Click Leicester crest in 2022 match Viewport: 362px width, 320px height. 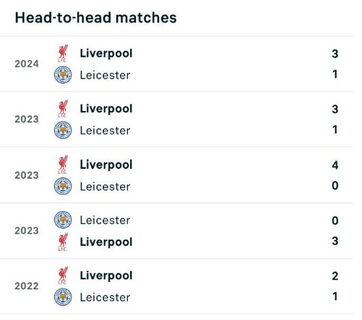point(63,297)
